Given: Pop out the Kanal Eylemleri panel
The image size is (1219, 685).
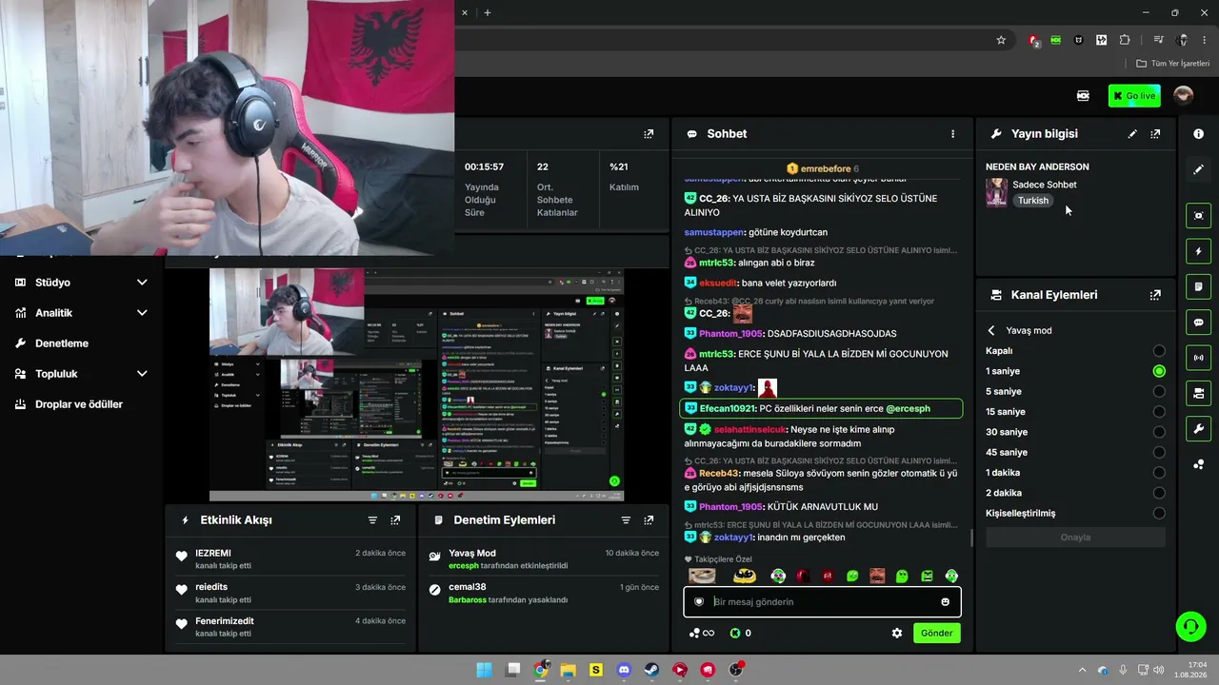Looking at the screenshot, I should 1155,295.
